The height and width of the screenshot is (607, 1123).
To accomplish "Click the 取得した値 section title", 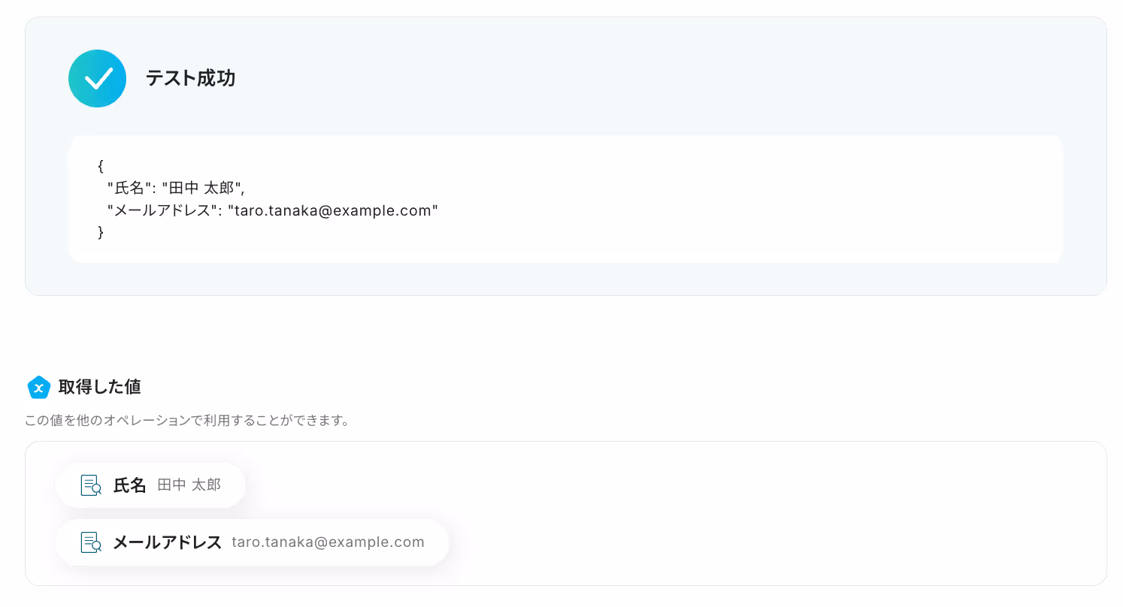I will pyautogui.click(x=99, y=388).
